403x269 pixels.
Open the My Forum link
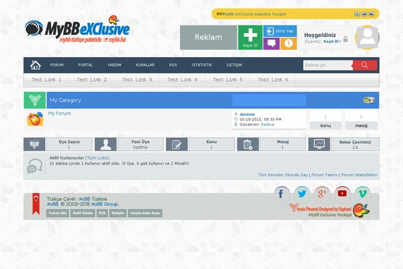point(59,113)
